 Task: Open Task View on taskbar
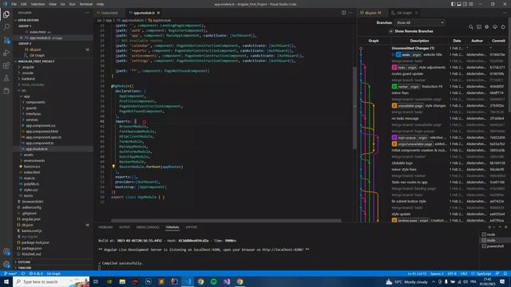point(96,281)
